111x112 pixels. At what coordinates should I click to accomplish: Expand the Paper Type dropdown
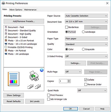pos(86,39)
